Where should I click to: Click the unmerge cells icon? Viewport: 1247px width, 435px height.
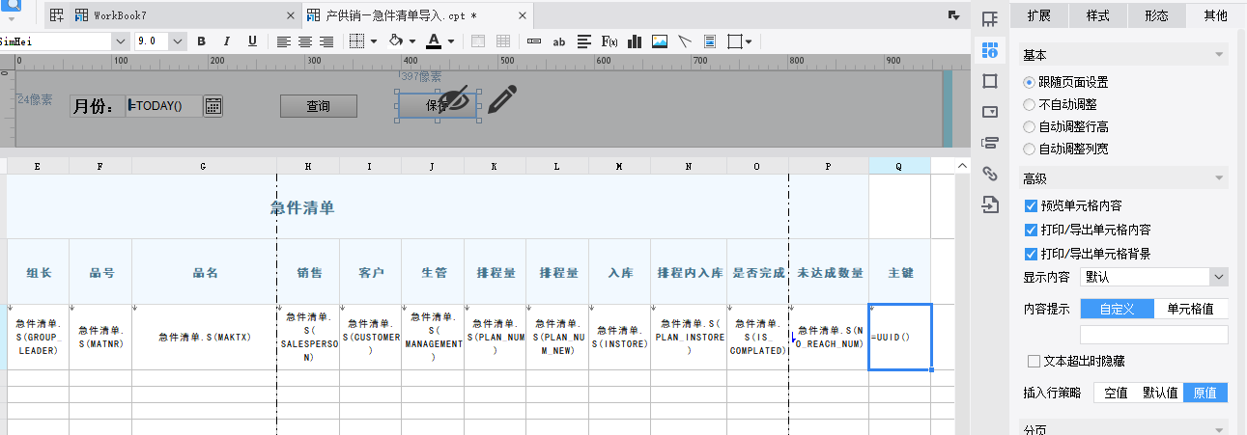click(503, 41)
